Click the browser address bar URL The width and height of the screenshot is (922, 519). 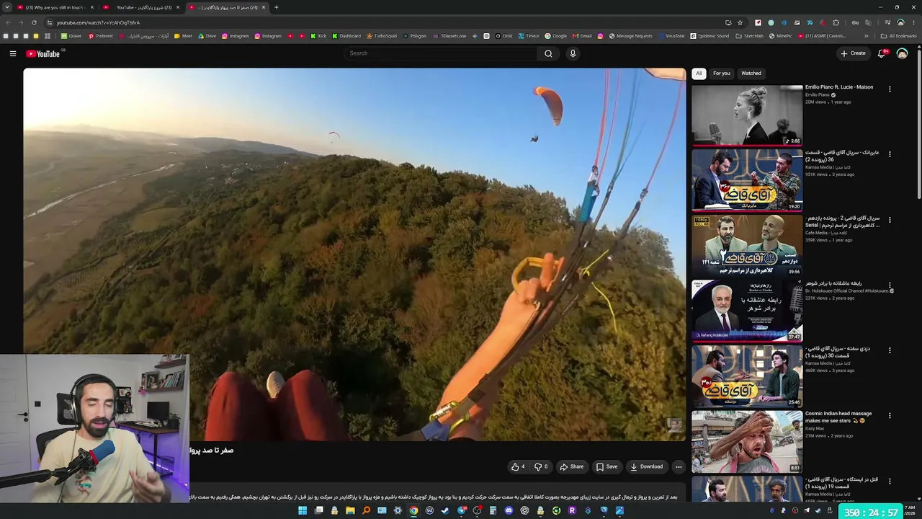click(99, 22)
